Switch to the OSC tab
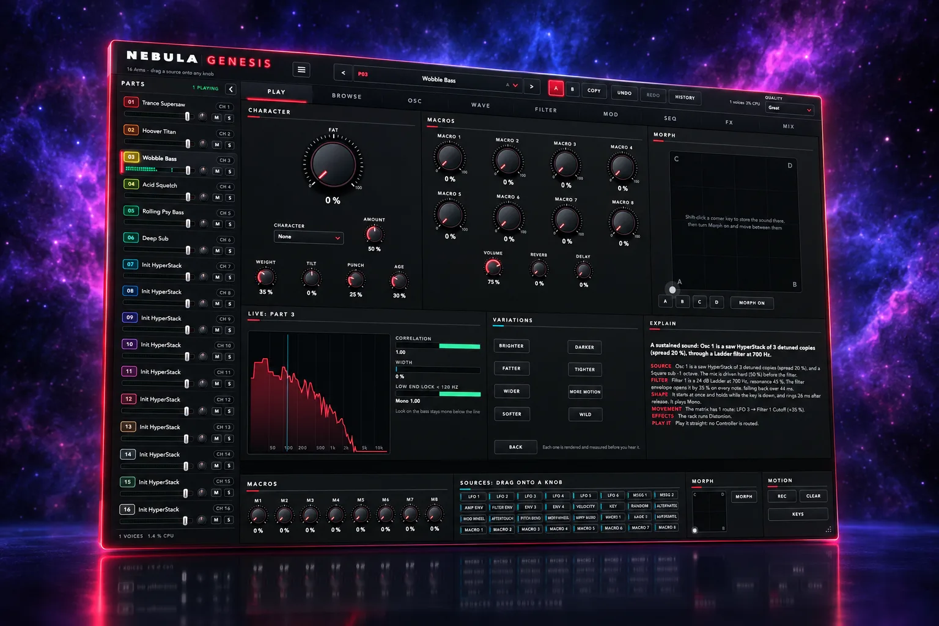This screenshot has height=626, width=939. (415, 101)
